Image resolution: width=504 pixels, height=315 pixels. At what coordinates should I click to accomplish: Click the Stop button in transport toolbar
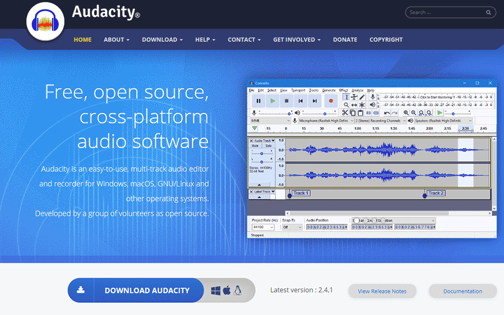286,101
